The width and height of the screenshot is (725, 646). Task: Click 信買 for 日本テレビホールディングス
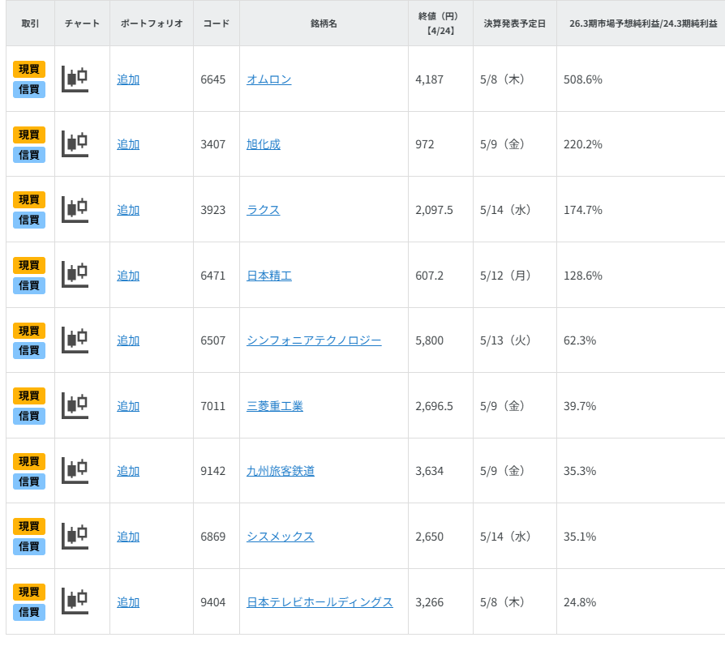coord(29,612)
